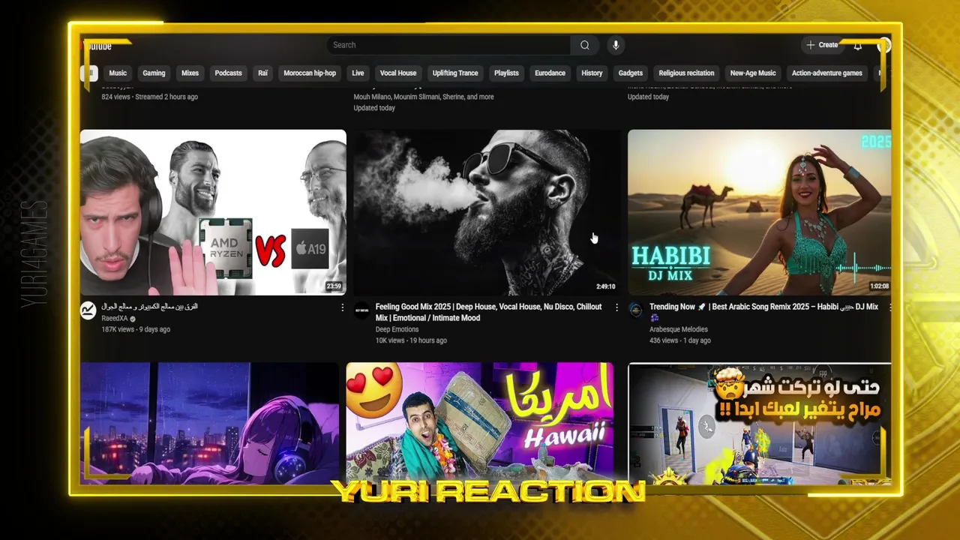The image size is (960, 540).
Task: Select the Gaming filter chip
Action: pos(154,73)
